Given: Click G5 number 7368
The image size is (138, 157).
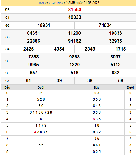Looking at the screenshot, I should 34,57.
